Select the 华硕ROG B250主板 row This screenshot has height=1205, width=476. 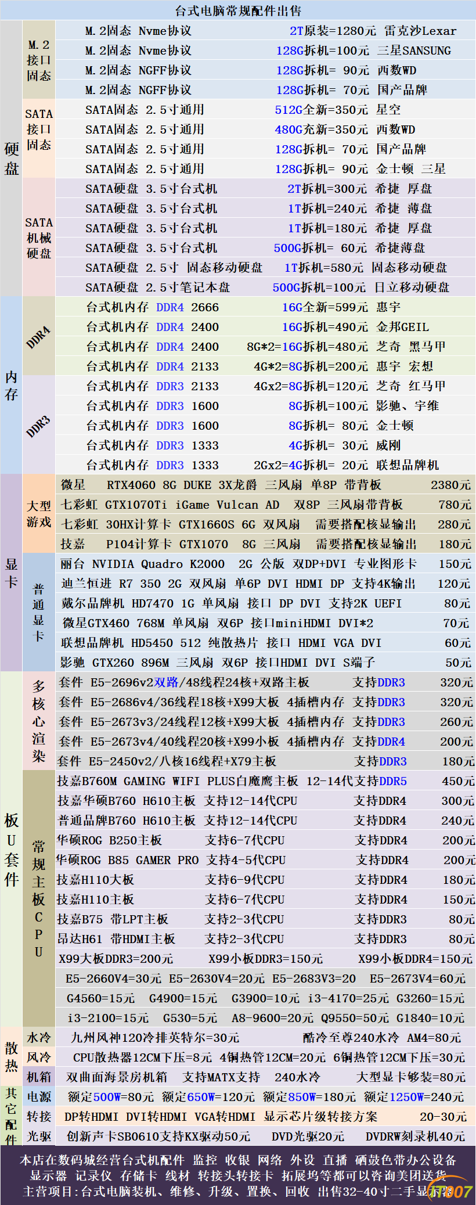265,840
